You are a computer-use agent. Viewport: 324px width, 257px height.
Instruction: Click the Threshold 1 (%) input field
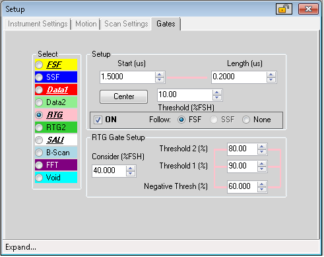coord(242,166)
